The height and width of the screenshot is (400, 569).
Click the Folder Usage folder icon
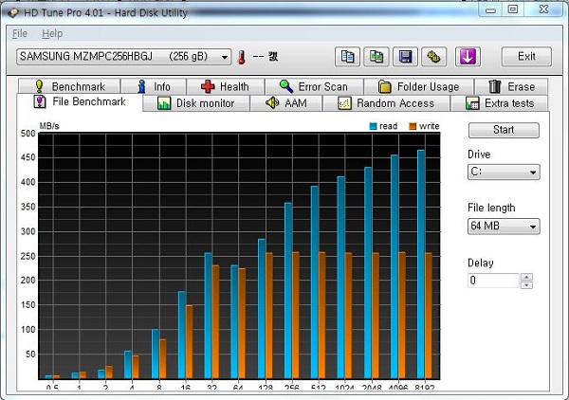[x=385, y=86]
